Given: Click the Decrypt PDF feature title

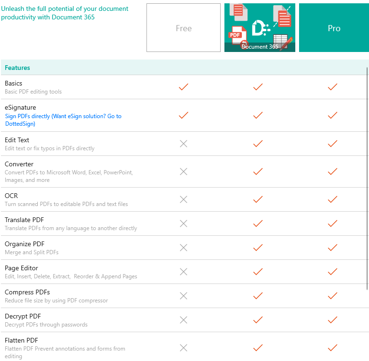Looking at the screenshot, I should click(x=23, y=316).
